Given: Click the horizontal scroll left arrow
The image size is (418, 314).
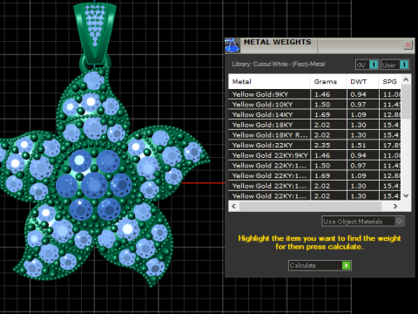Looking at the screenshot, I should (234, 206).
